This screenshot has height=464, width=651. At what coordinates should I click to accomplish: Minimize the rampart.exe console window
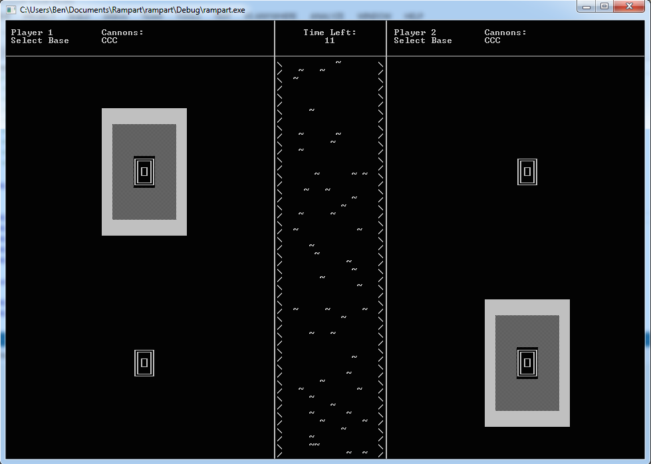586,7
